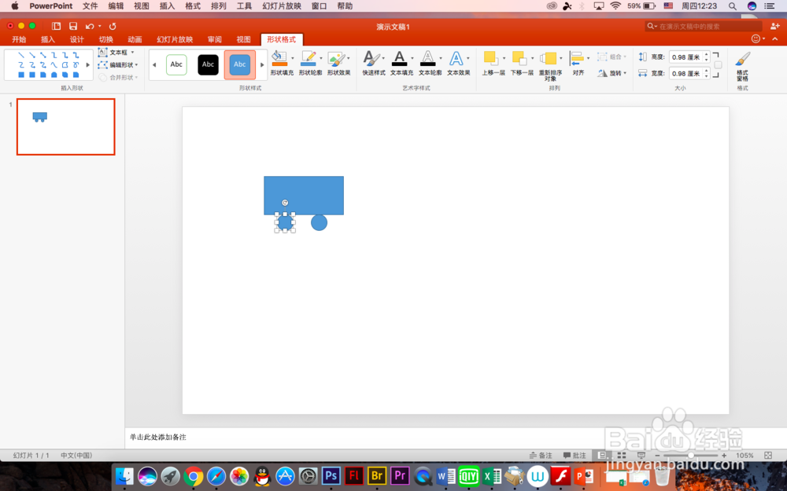The width and height of the screenshot is (787, 491).
Task: Click the Align (对齐) icon
Action: (x=577, y=59)
